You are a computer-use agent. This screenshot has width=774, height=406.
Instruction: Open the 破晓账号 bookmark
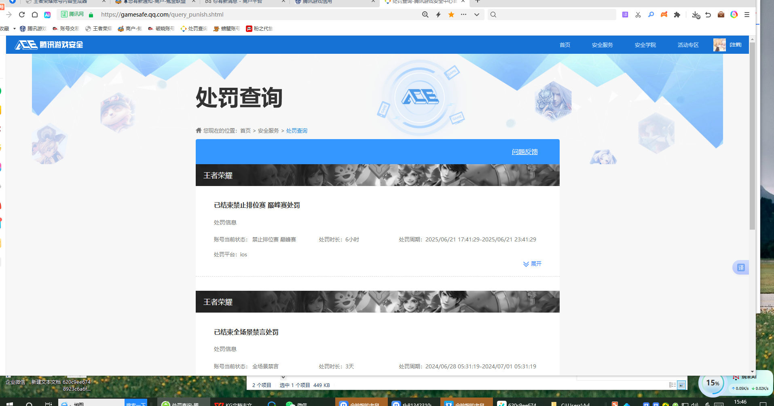click(161, 29)
